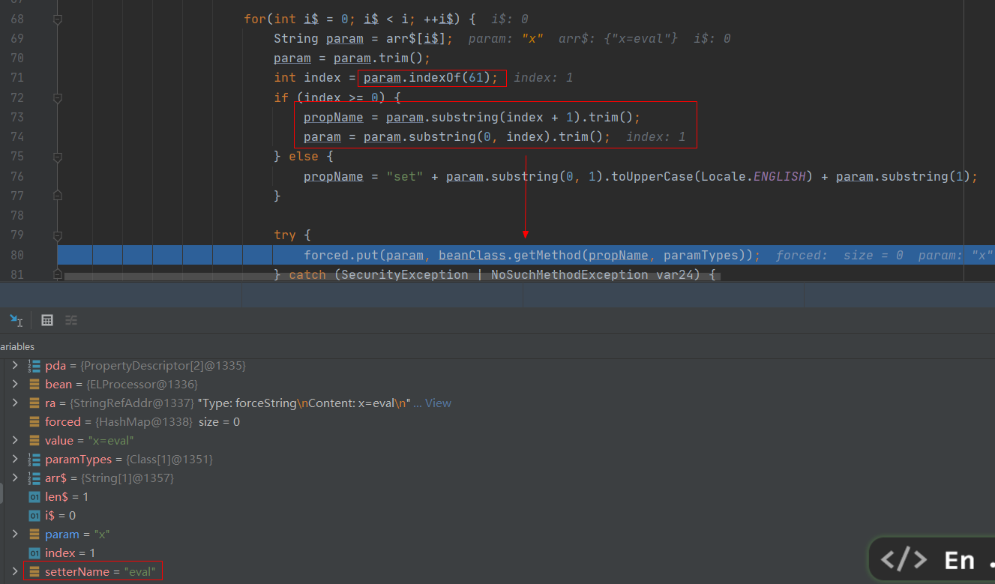Viewport: 995px width, 584px height.
Task: Expand the bean ELProcessor variable node
Action: click(14, 385)
